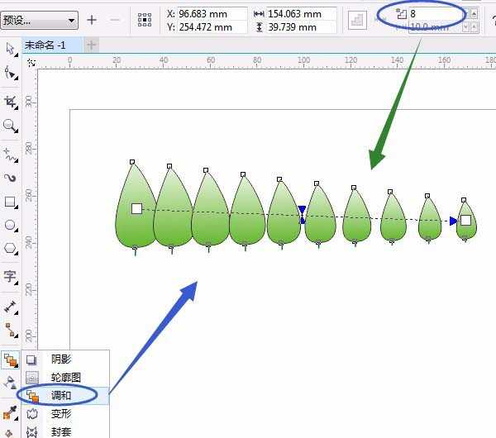The width and height of the screenshot is (496, 438).
Task: Click the add preset plus button
Action: click(92, 20)
